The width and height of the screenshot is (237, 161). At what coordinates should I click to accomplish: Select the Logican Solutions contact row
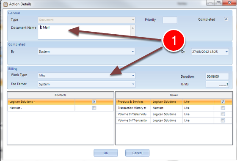click(61, 102)
